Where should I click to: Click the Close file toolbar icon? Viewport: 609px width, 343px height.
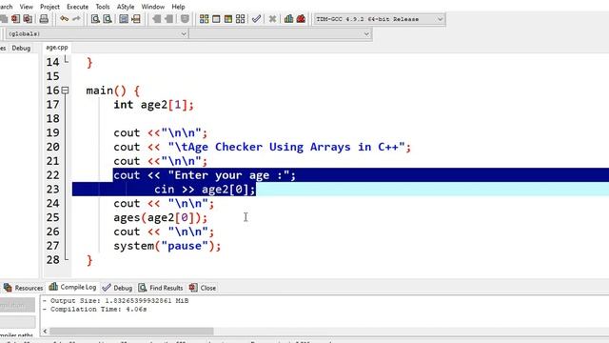coord(15,19)
